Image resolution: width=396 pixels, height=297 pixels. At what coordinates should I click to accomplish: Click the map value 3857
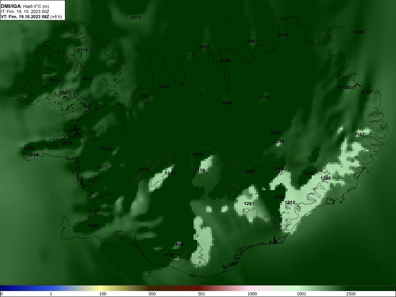click(310, 173)
